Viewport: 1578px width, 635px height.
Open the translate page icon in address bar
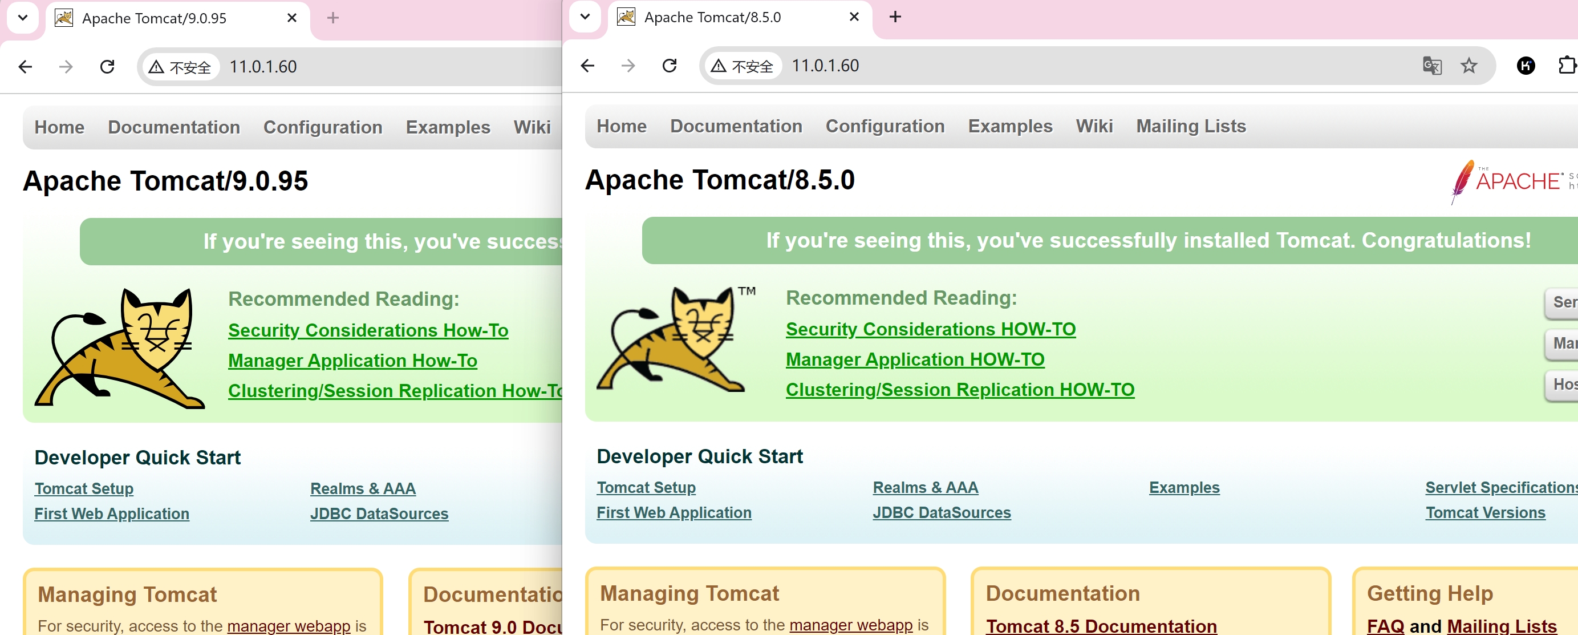pyautogui.click(x=1431, y=66)
